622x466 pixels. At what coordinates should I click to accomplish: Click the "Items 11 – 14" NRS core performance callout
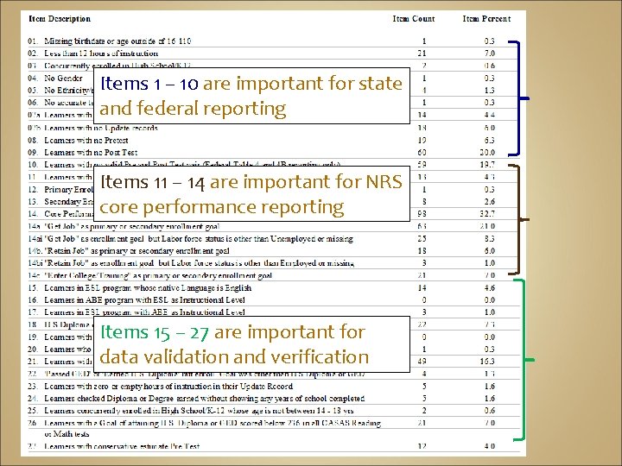tap(251, 194)
